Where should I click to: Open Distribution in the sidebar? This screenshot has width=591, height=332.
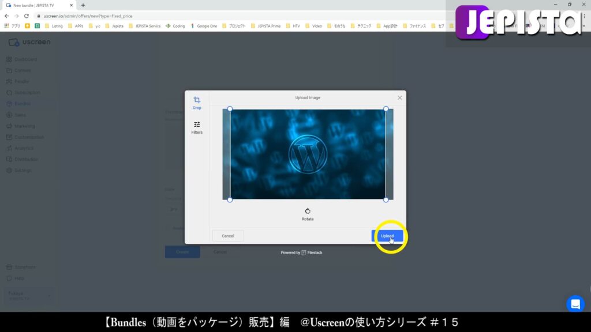[23, 159]
